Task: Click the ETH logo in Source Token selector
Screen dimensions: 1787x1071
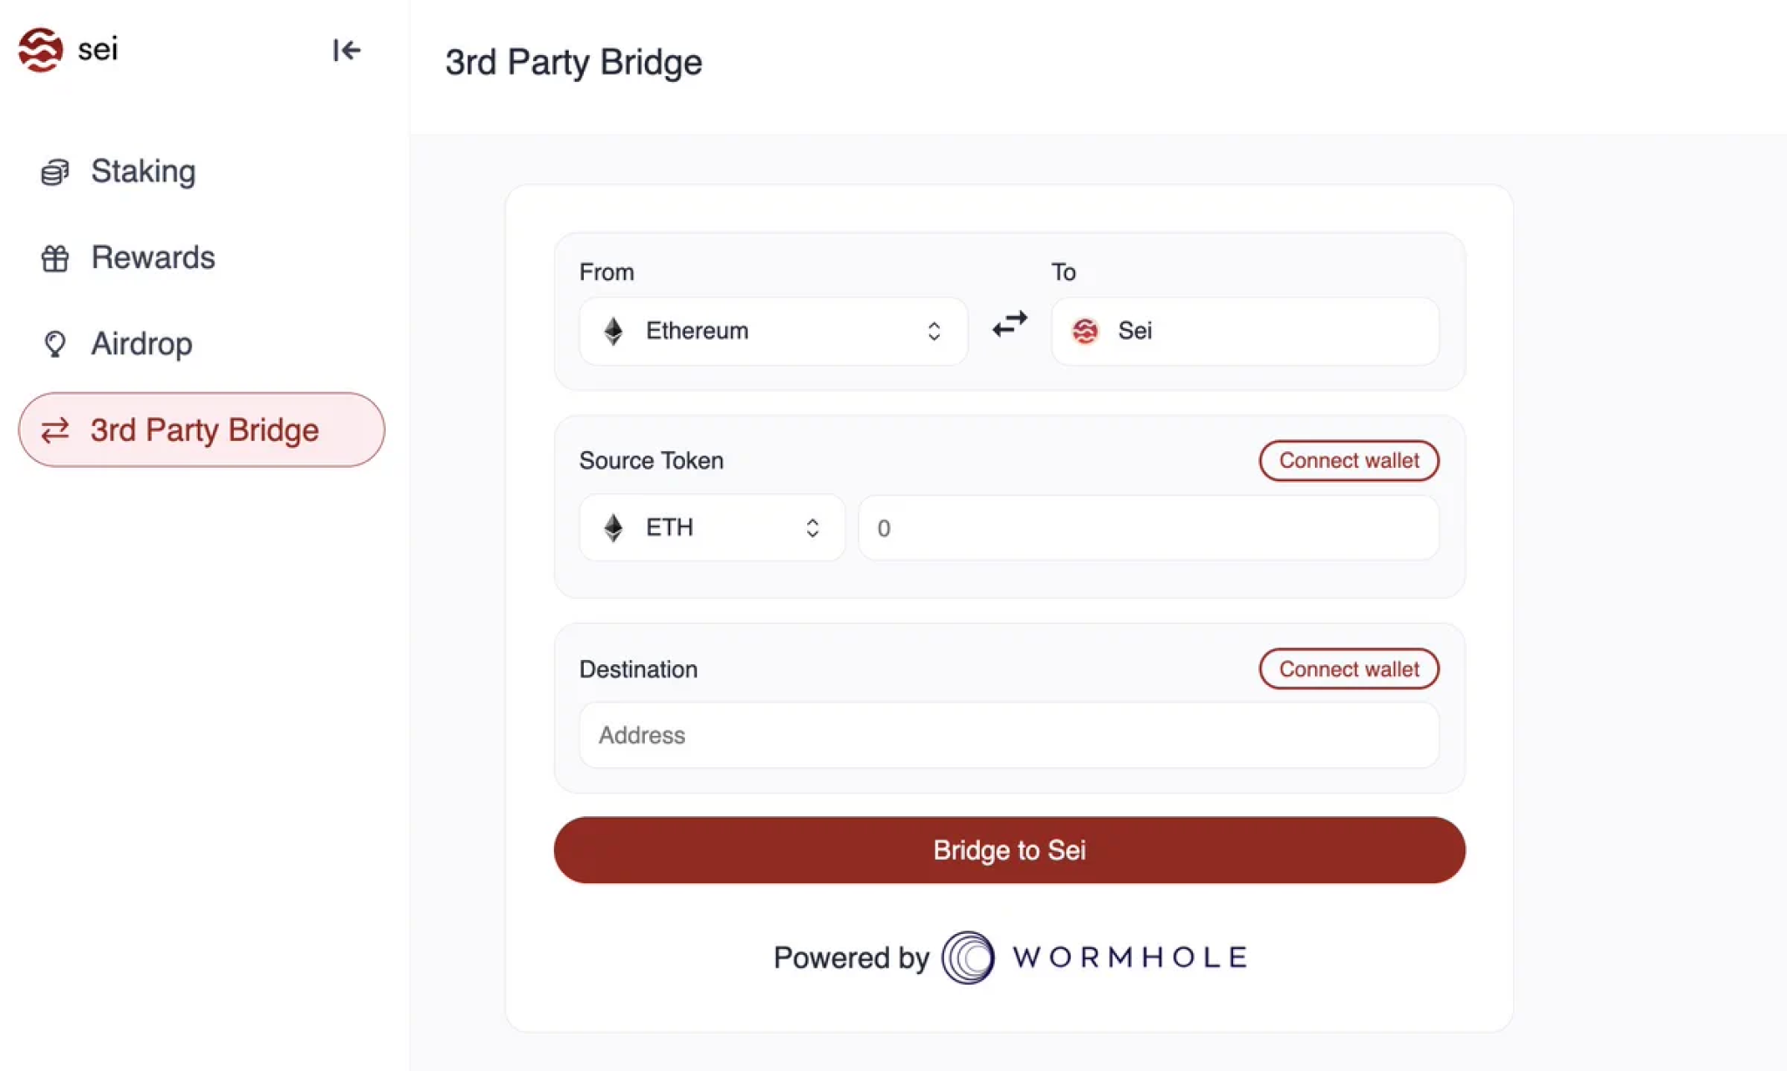Action: tap(613, 527)
